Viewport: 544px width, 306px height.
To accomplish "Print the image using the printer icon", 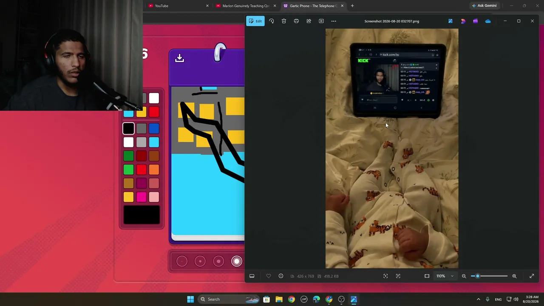I will (296, 21).
